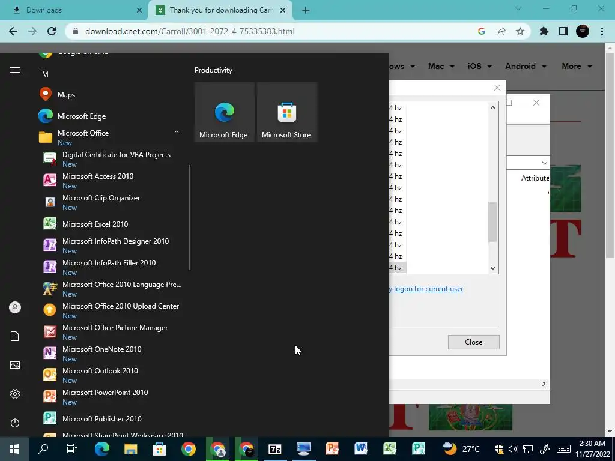Viewport: 615px width, 461px height.
Task: Select the 'Thank you for downloading' tab
Action: click(x=220, y=10)
